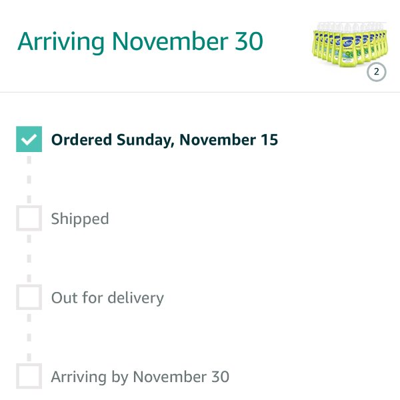Click the front center soap bottle label
The height and width of the screenshot is (400, 400).
(347, 50)
